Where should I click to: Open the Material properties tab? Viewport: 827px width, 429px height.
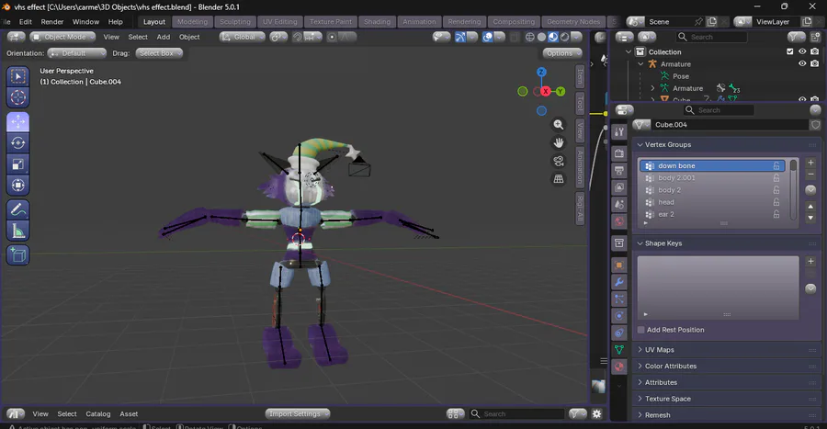(619, 367)
